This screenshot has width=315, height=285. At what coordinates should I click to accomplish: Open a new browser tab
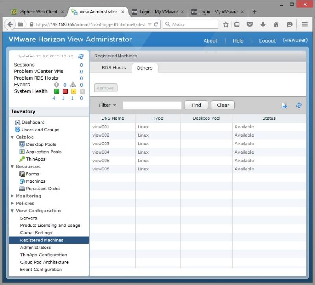(254, 12)
